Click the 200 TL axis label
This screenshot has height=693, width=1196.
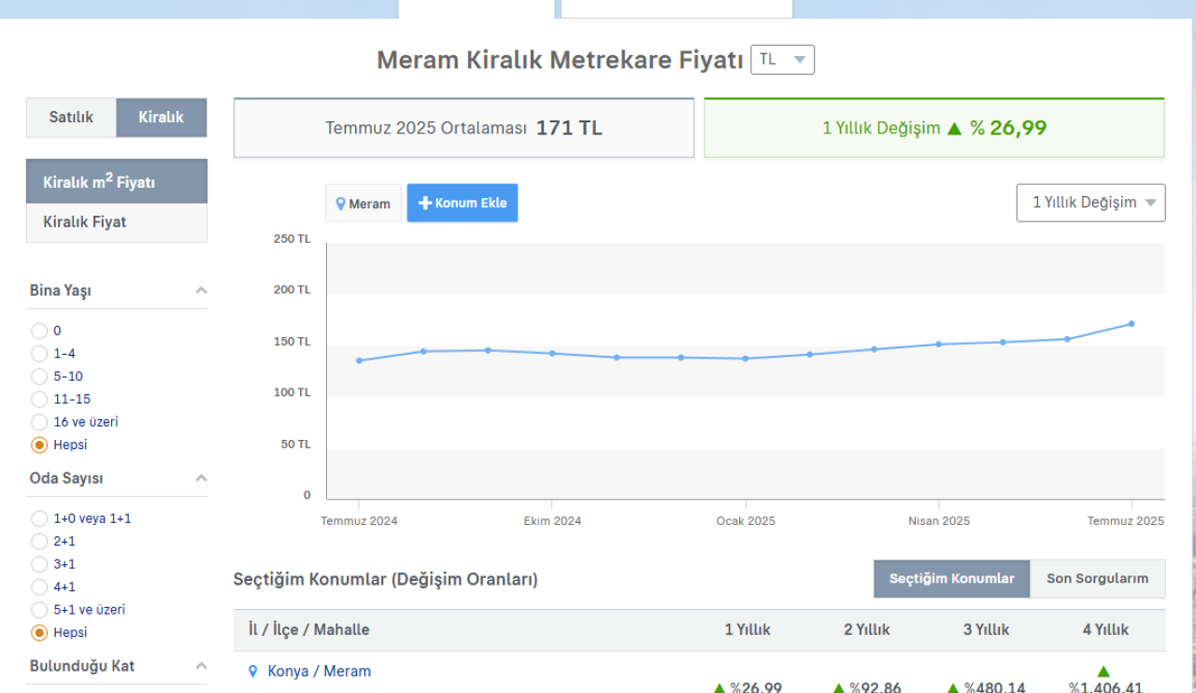coord(292,290)
